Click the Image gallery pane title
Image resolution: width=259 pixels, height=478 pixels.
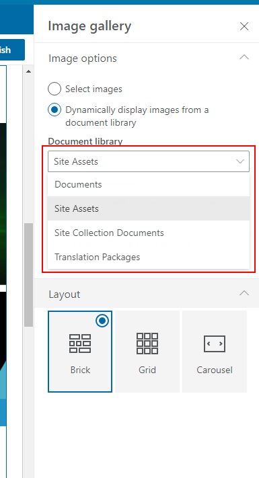point(89,26)
